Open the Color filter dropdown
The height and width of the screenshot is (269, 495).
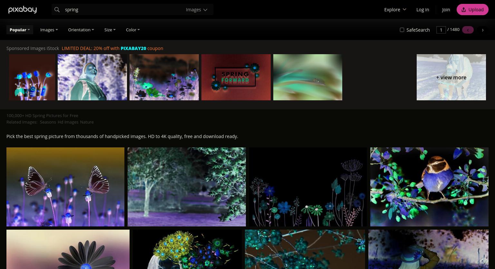tap(133, 30)
